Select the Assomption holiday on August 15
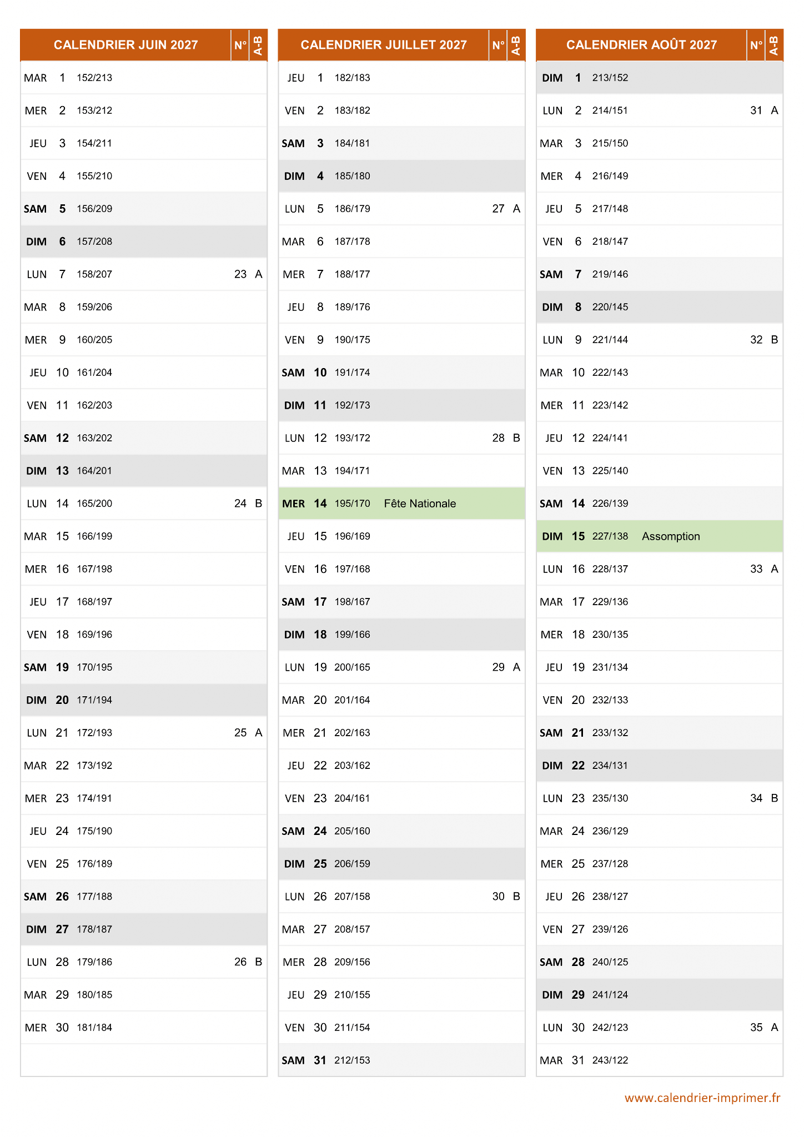The image size is (804, 1137). [x=670, y=536]
